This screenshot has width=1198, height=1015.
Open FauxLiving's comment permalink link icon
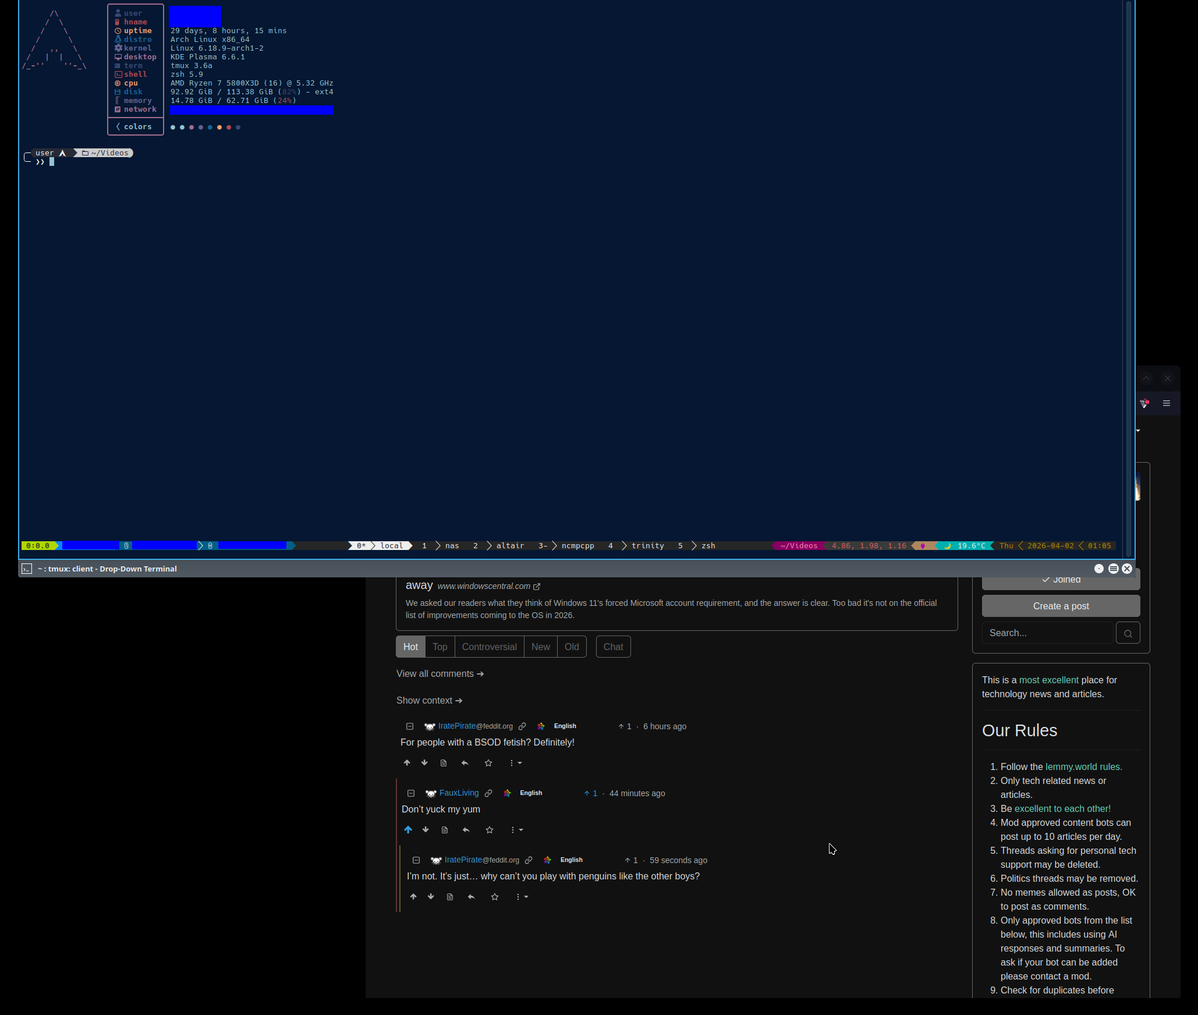[488, 793]
